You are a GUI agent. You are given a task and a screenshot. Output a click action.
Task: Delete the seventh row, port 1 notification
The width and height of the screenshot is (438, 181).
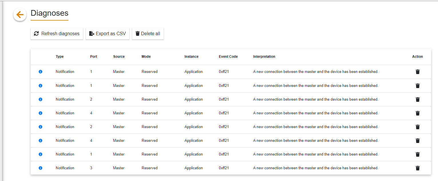coord(417,154)
